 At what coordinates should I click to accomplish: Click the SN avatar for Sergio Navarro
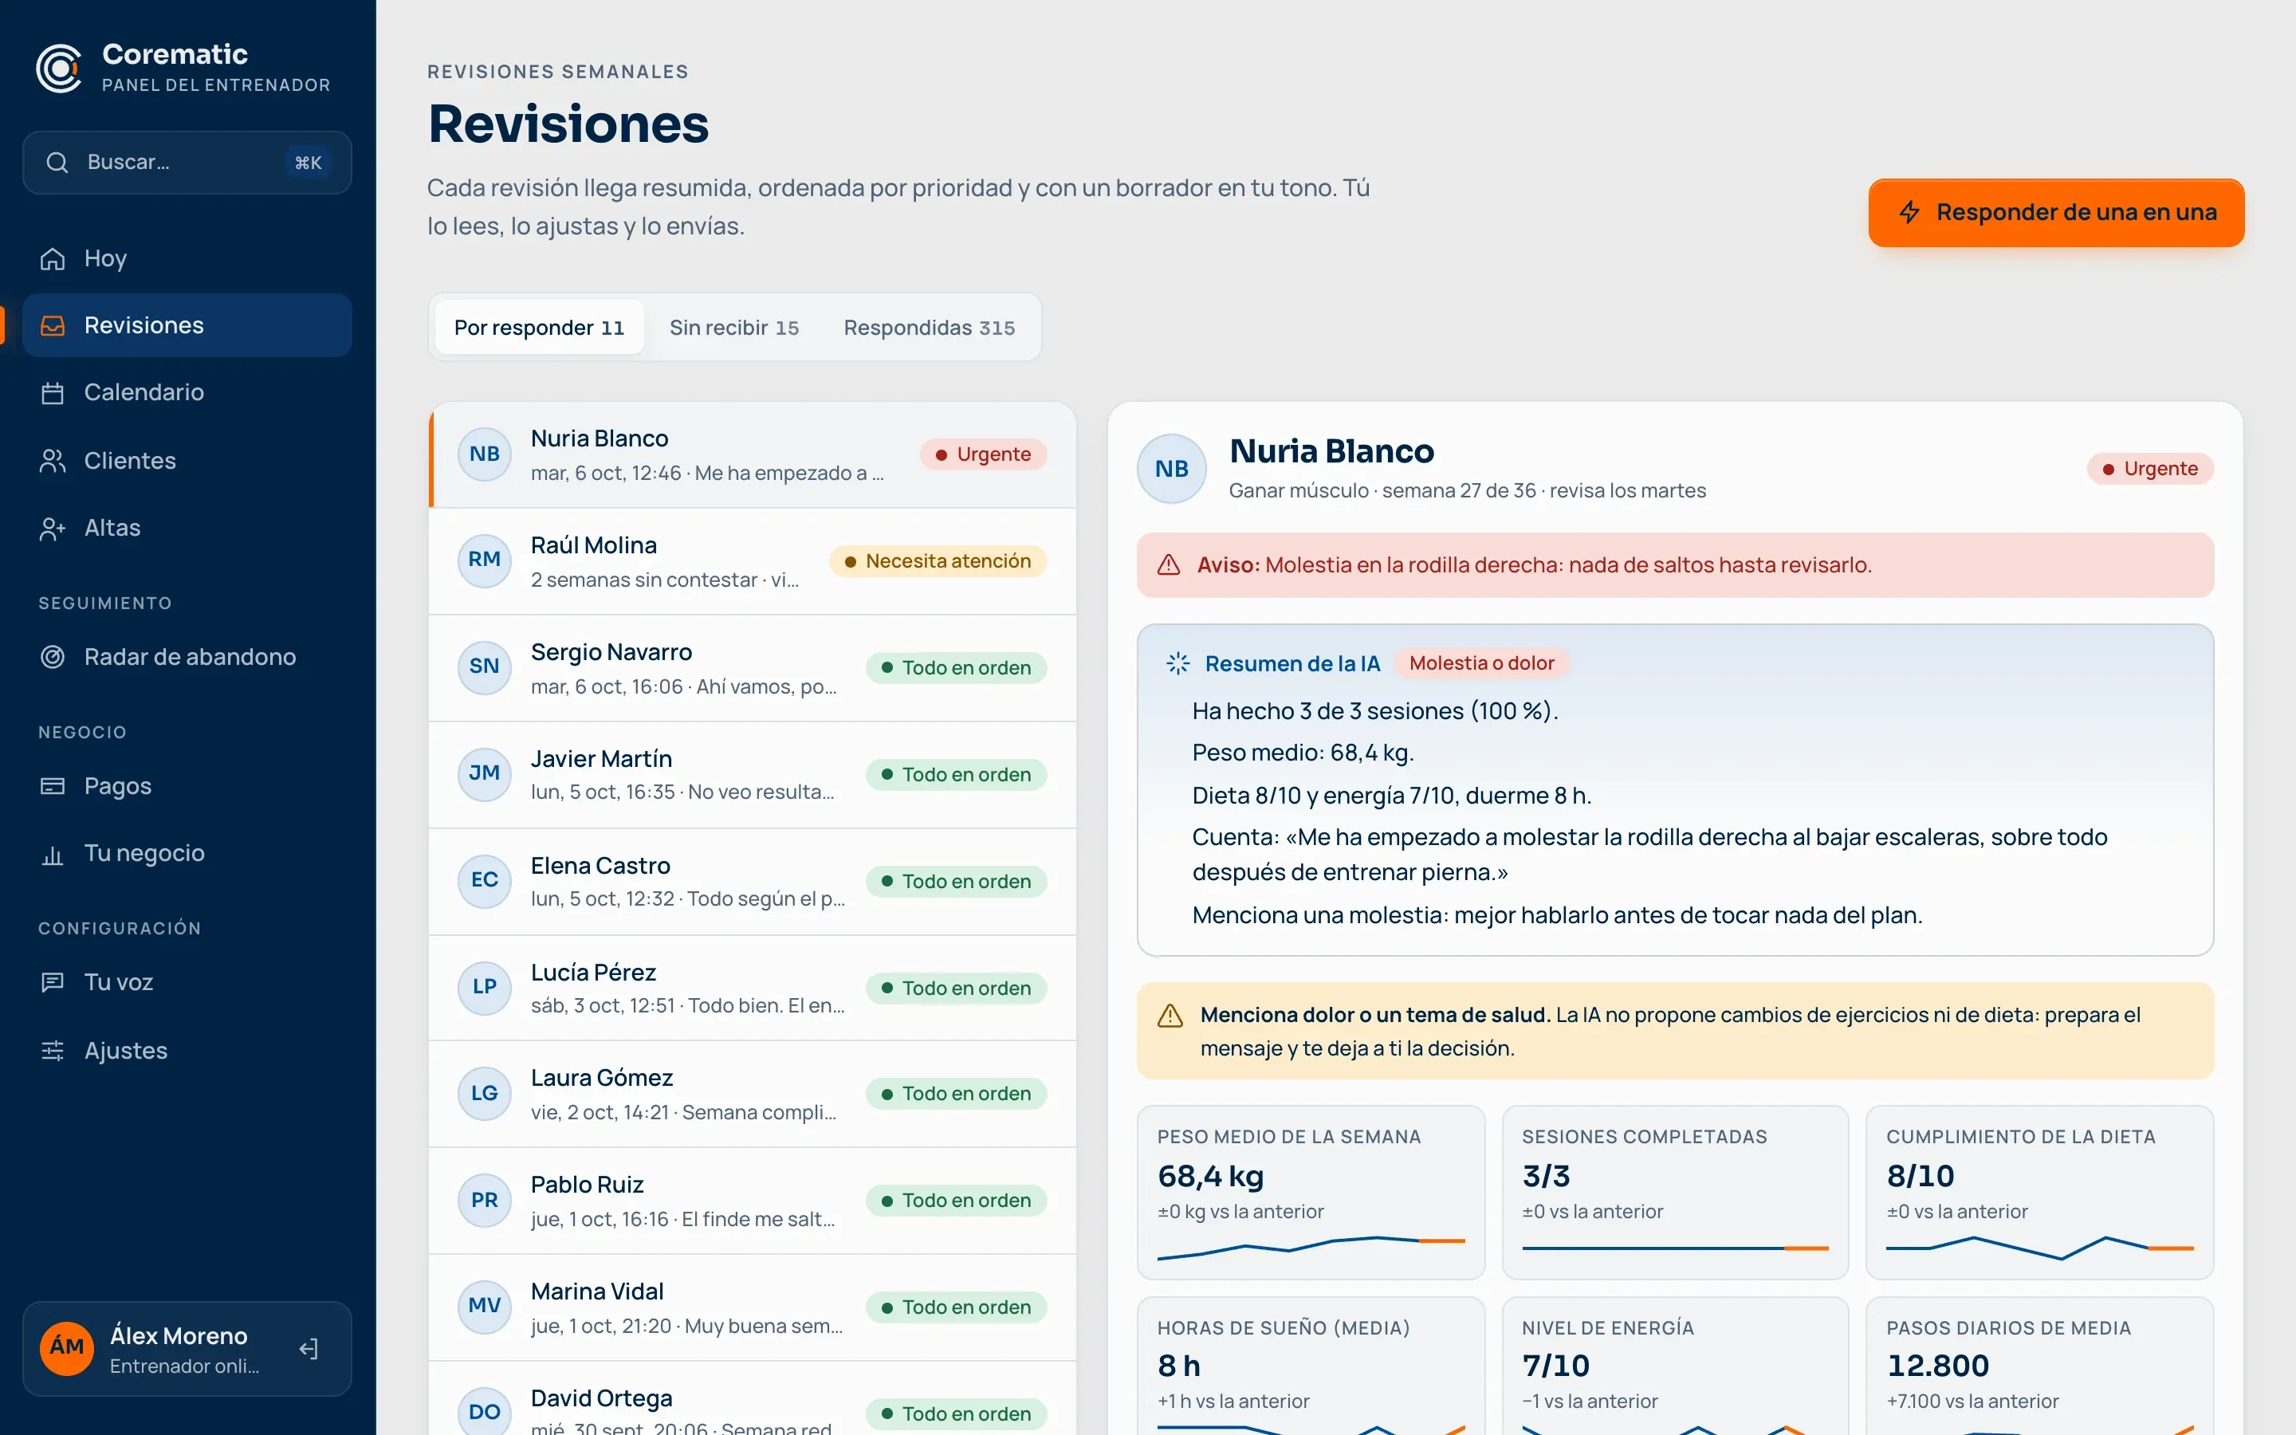click(485, 666)
